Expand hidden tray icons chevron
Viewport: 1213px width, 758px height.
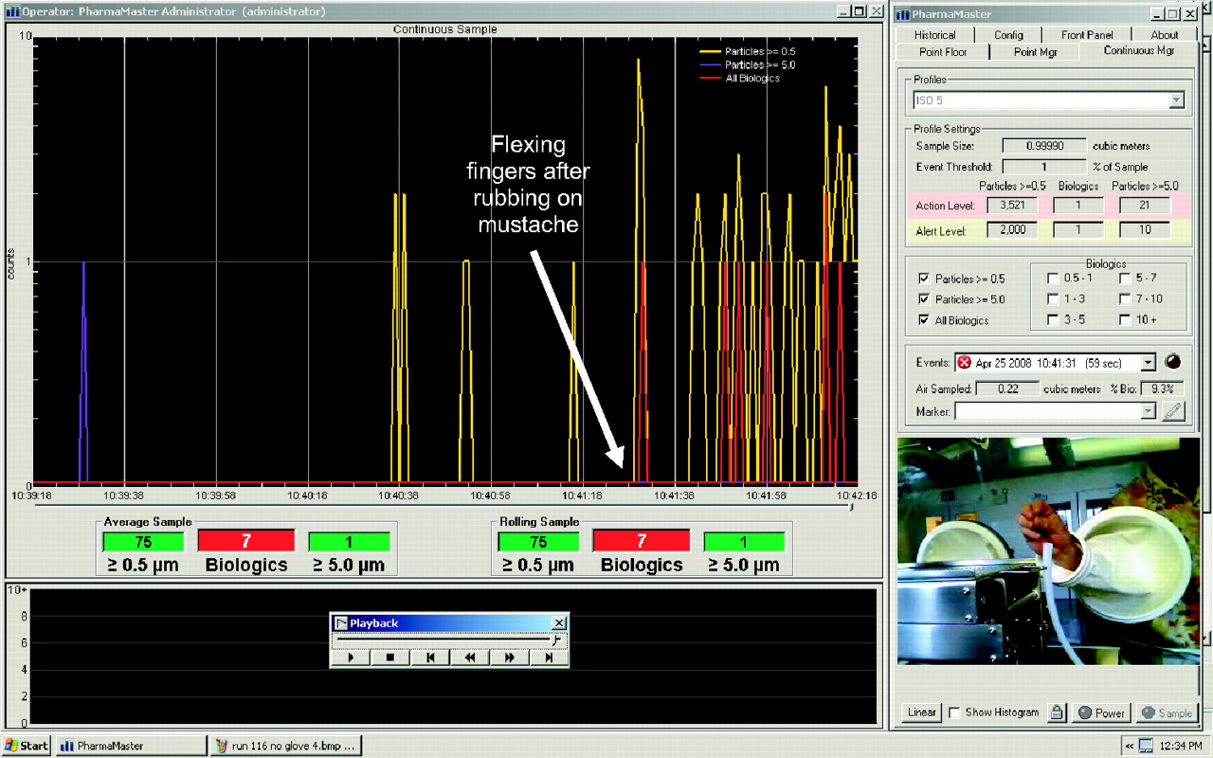point(1128,745)
